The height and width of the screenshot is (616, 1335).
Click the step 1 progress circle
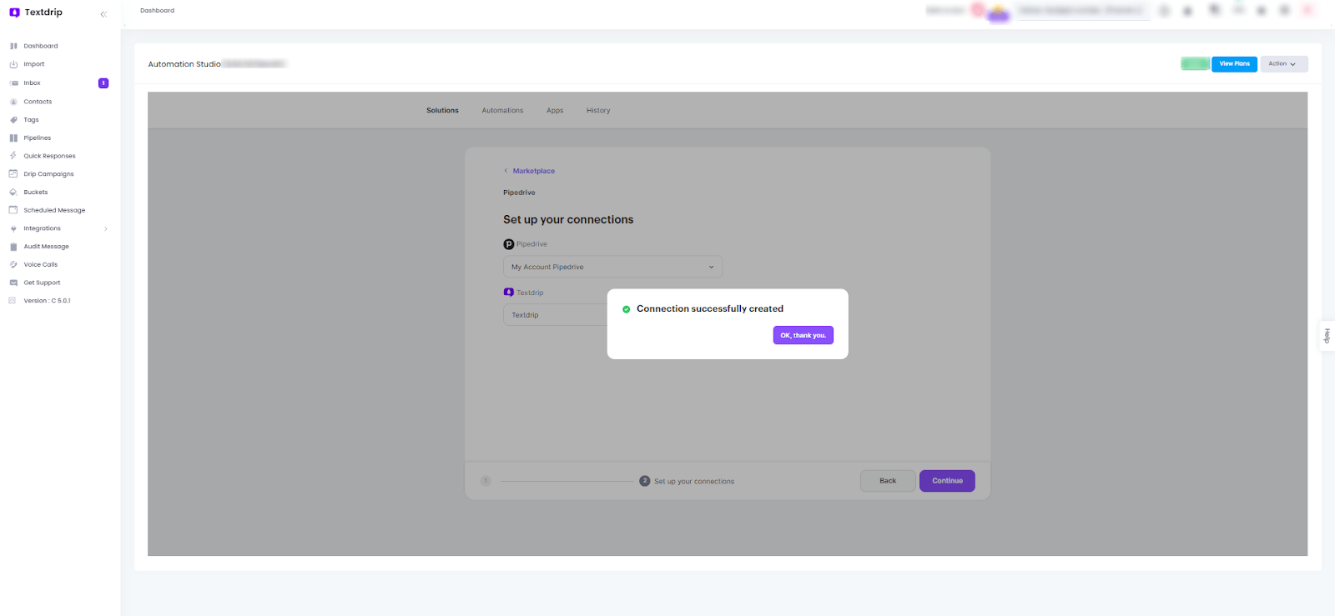[x=486, y=481]
